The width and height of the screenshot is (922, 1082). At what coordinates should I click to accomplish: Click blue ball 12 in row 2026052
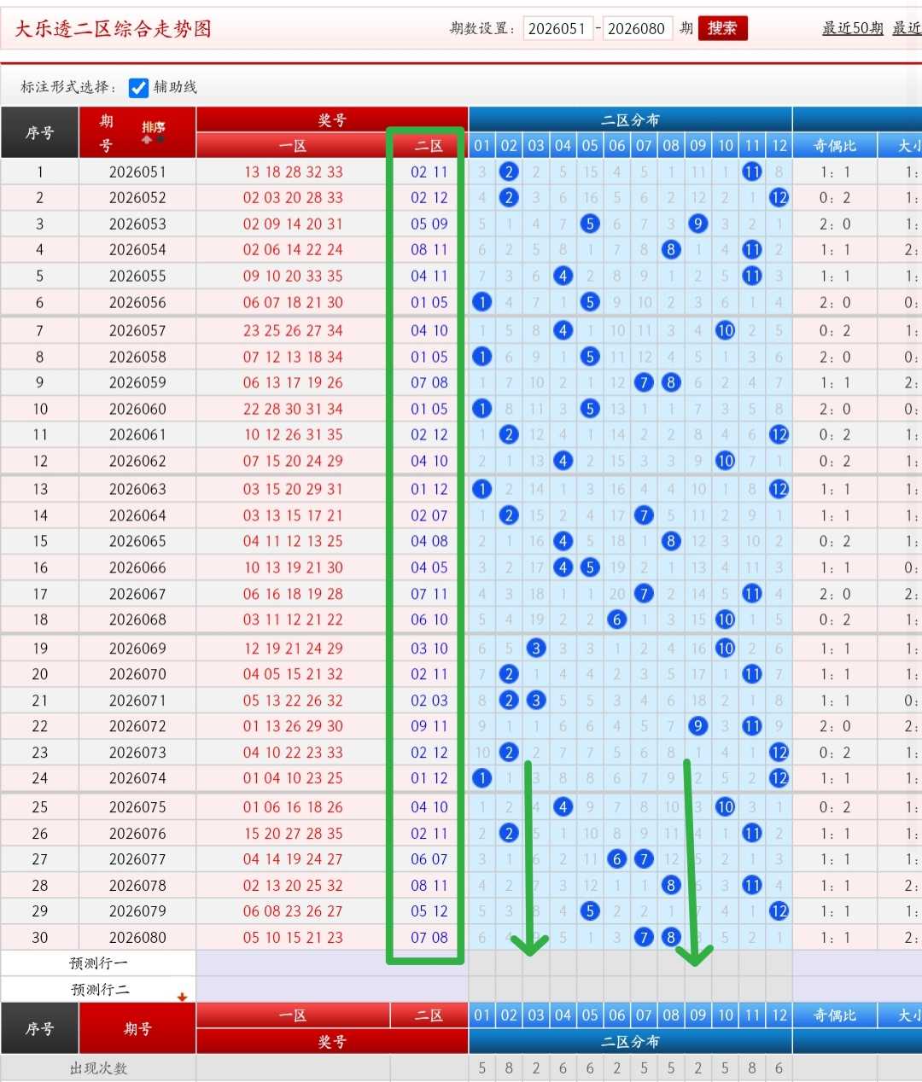pyautogui.click(x=779, y=197)
